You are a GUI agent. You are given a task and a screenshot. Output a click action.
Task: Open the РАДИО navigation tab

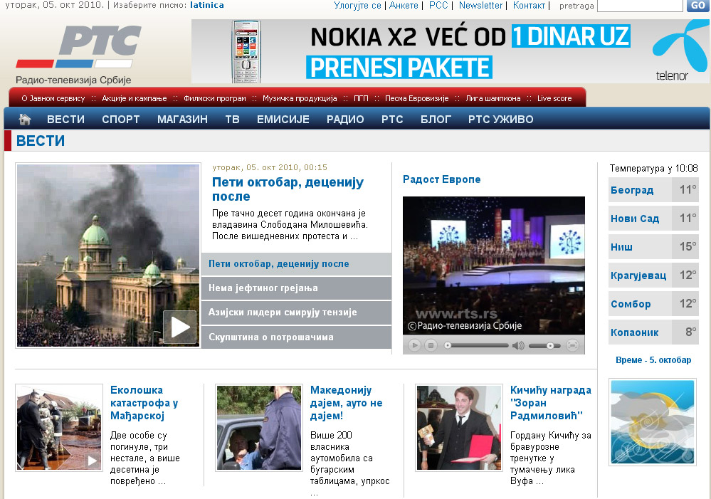point(345,120)
